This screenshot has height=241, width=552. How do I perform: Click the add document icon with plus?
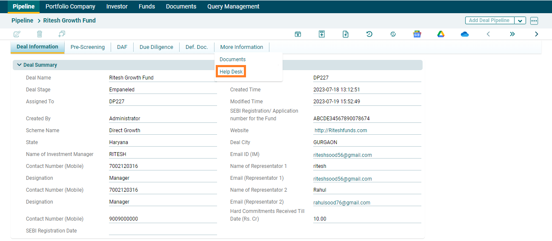[x=346, y=34]
